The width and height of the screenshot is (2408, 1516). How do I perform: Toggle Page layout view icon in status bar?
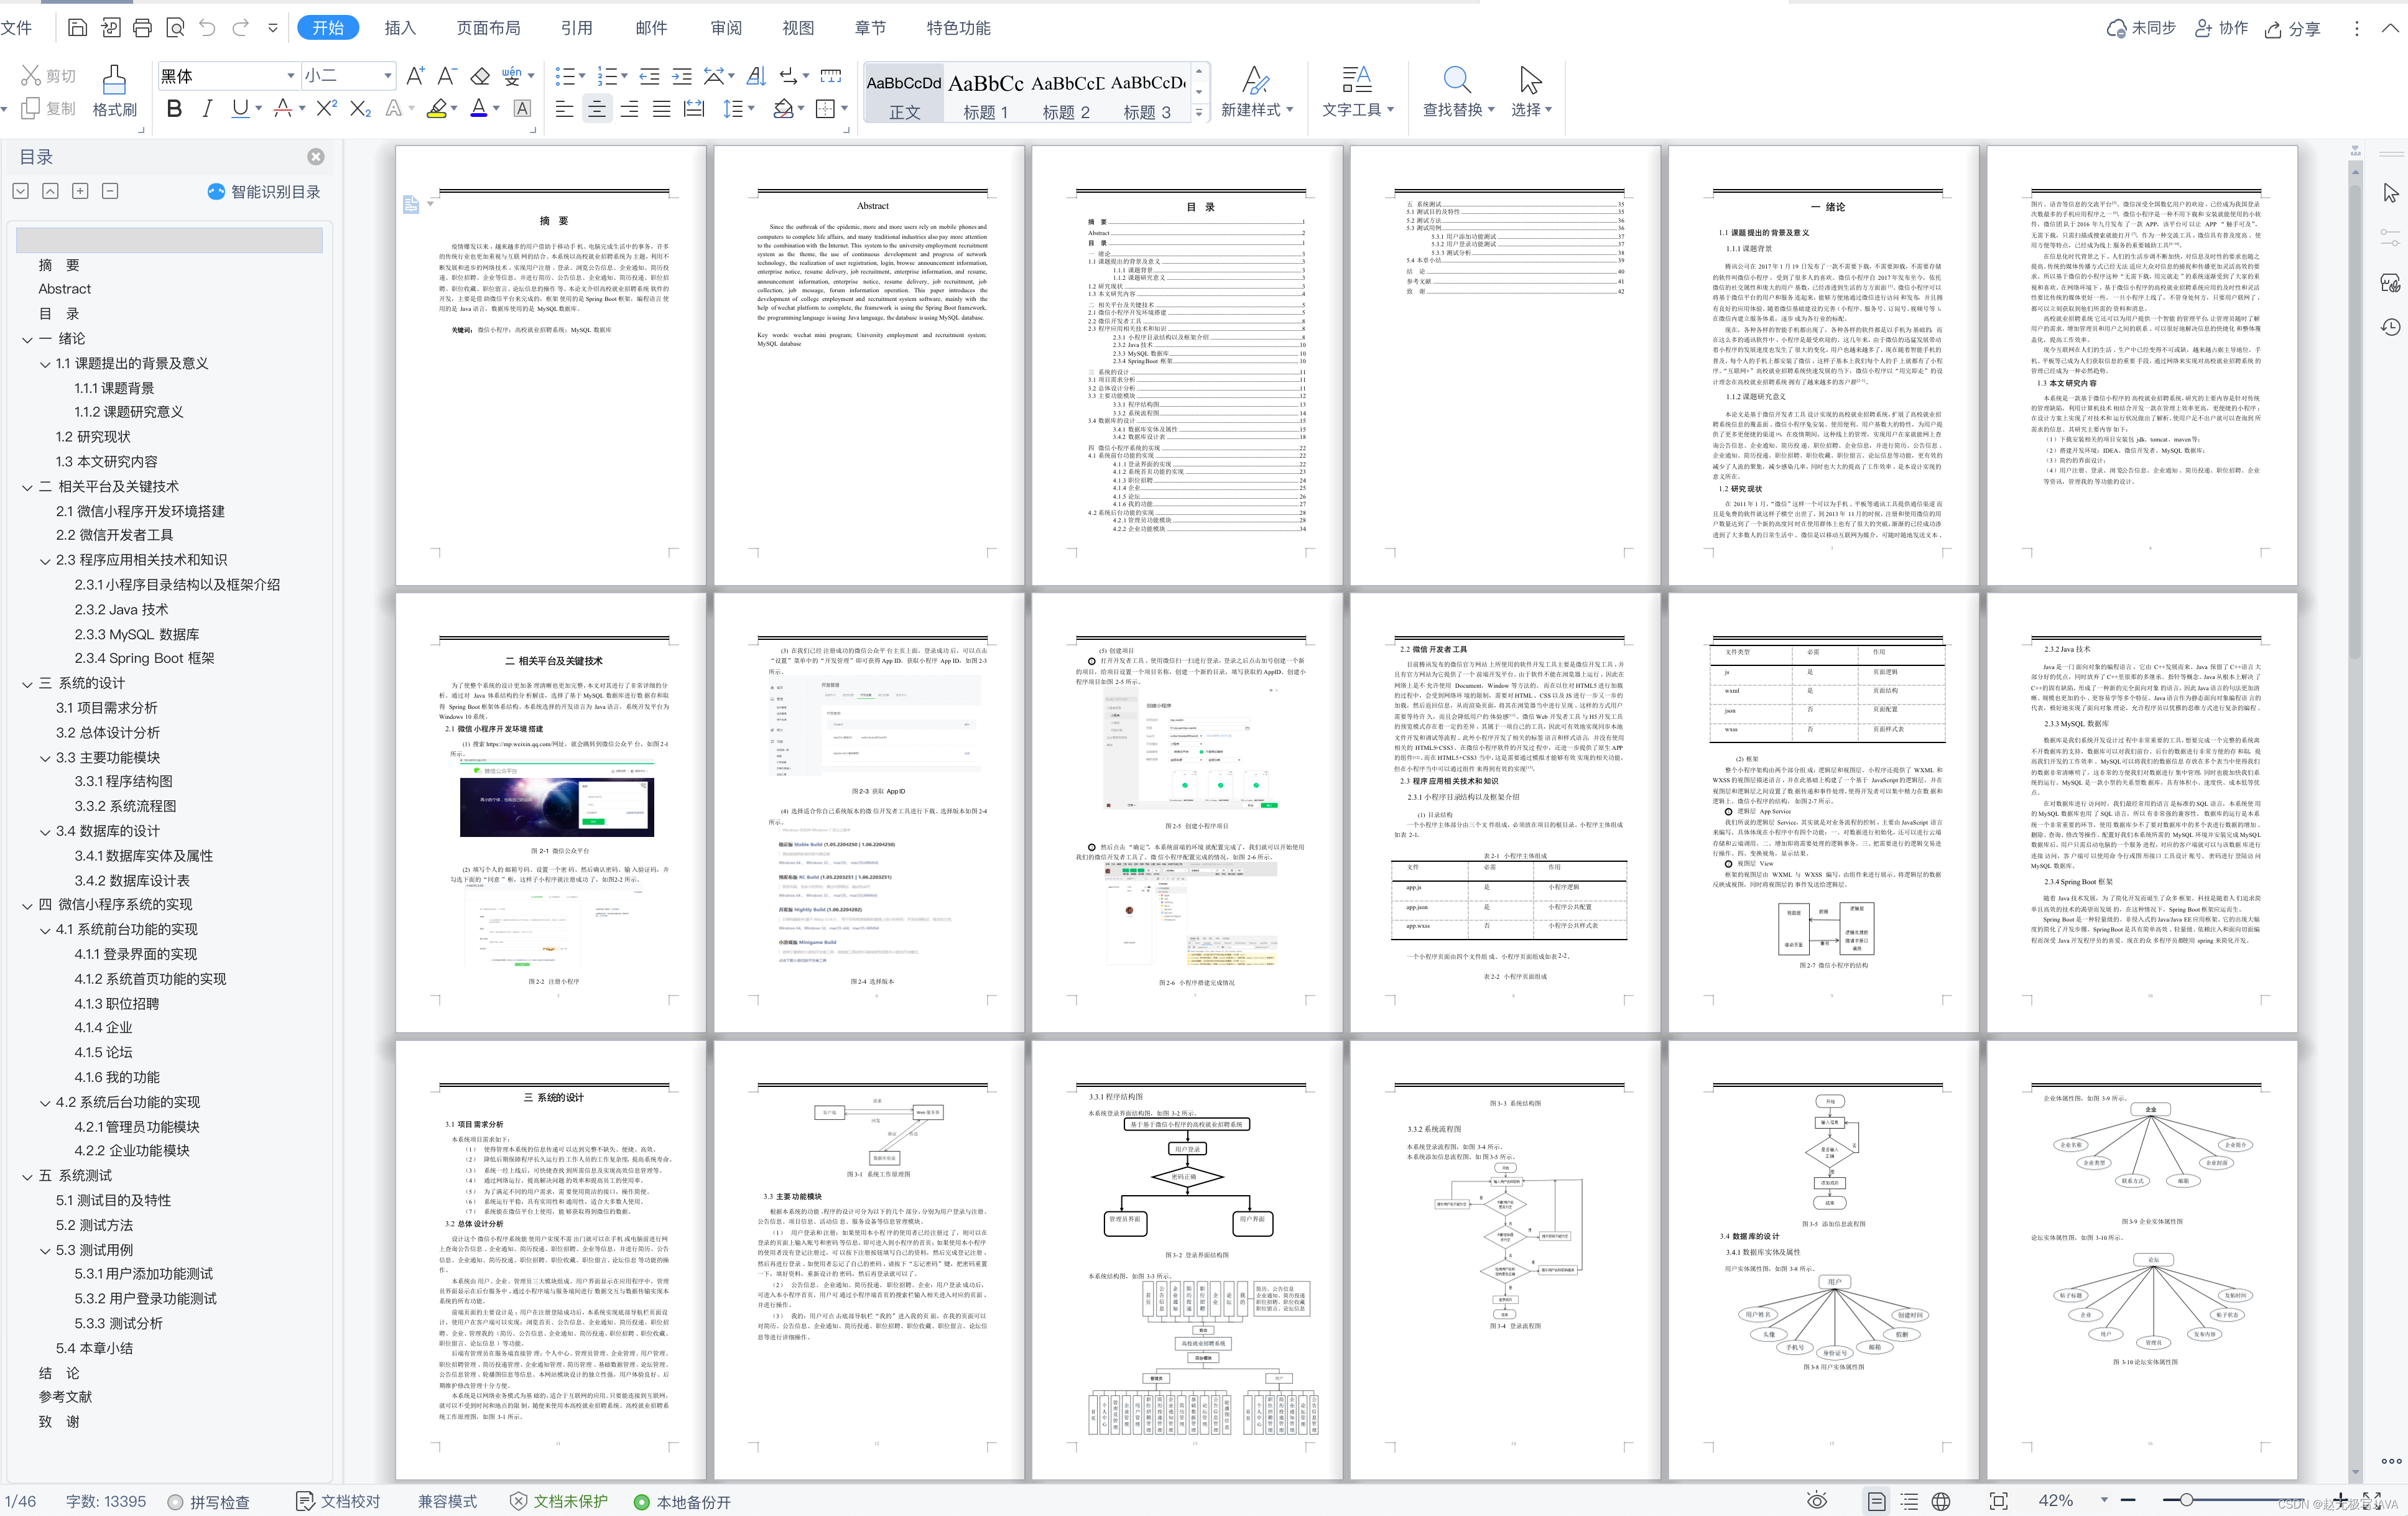(1876, 1501)
